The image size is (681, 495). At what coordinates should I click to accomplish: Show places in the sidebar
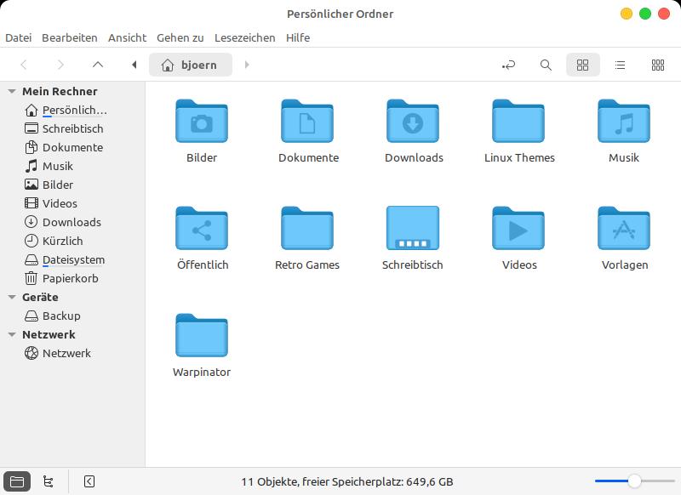[17, 481]
